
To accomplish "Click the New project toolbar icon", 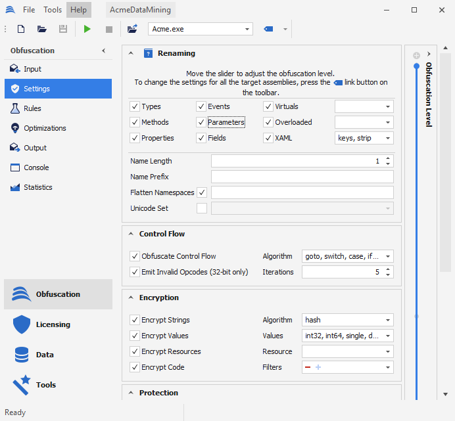I will tap(21, 29).
